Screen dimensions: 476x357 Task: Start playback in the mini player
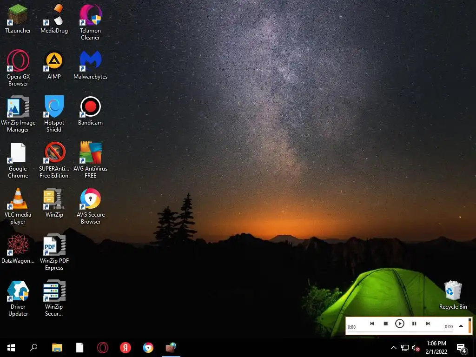tap(399, 324)
